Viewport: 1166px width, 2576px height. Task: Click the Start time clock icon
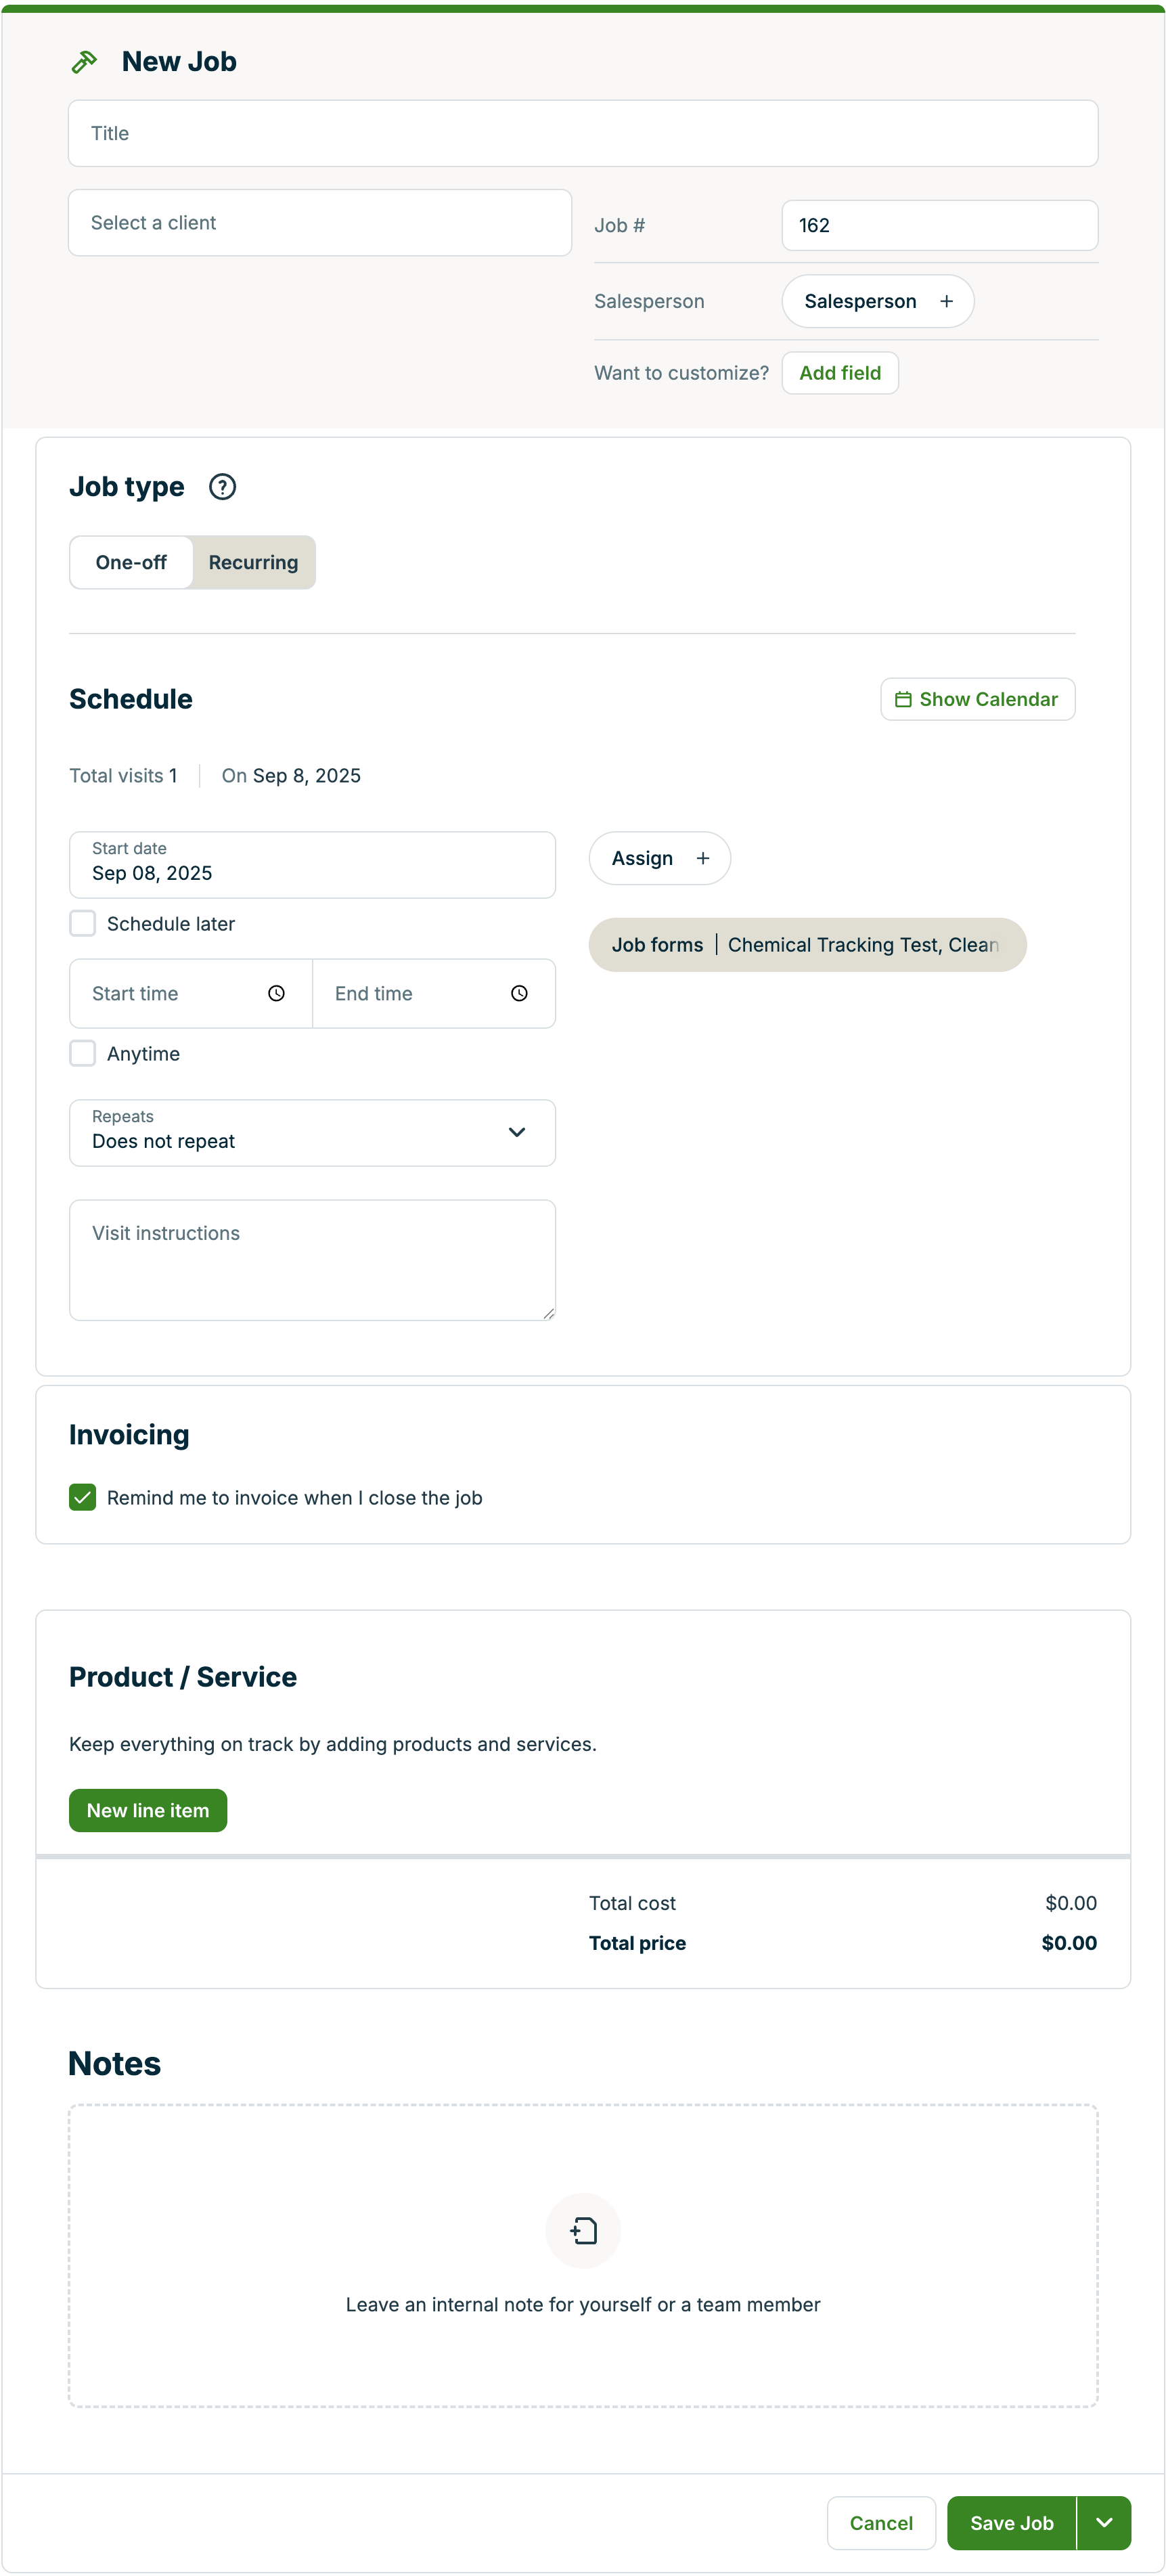[x=276, y=993]
